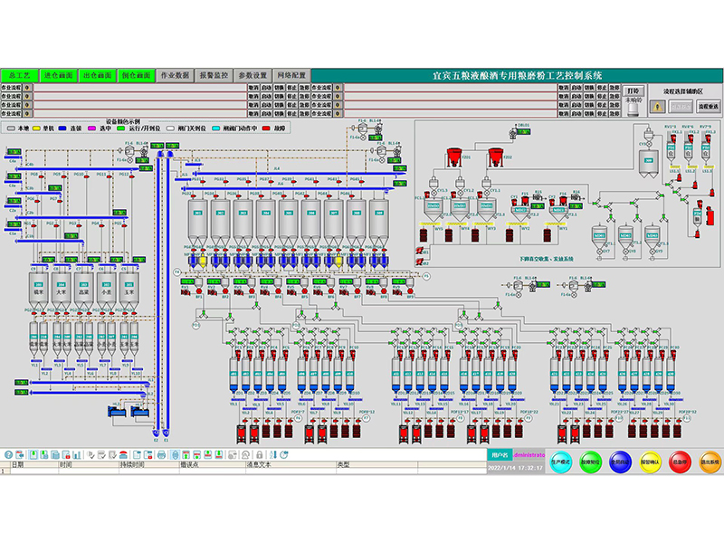Click the F4 circle marker

(x=176, y=272)
